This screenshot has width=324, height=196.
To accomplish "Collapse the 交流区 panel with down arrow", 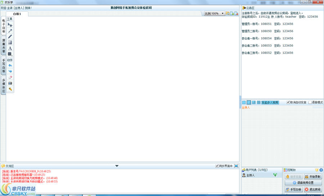I will click(x=117, y=166).
